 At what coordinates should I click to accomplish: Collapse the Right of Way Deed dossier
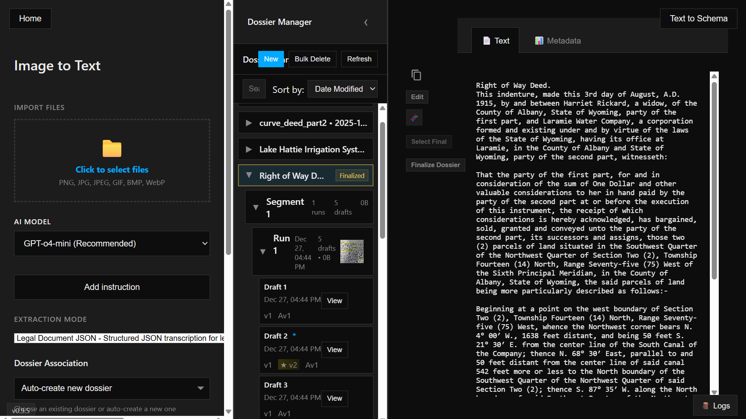pyautogui.click(x=249, y=175)
